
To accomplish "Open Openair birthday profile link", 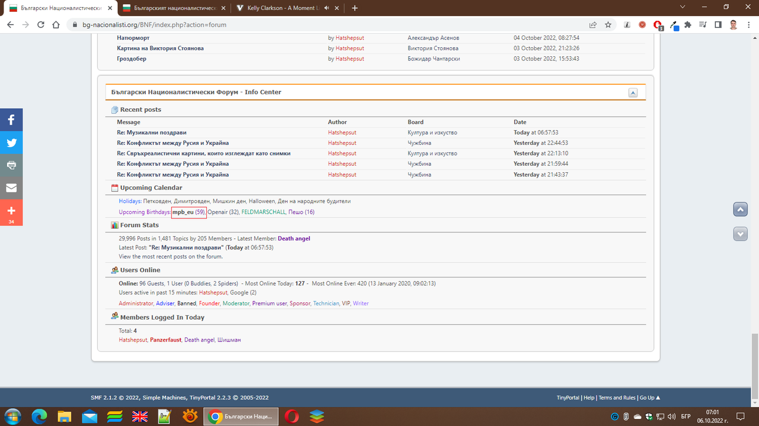I will (x=217, y=212).
